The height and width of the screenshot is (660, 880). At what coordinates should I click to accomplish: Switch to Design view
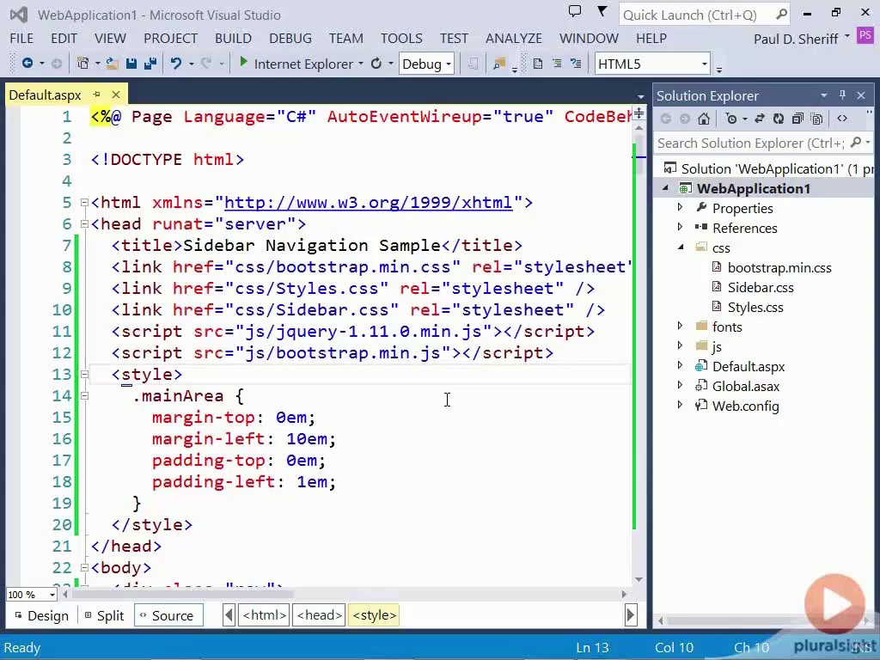tap(41, 615)
